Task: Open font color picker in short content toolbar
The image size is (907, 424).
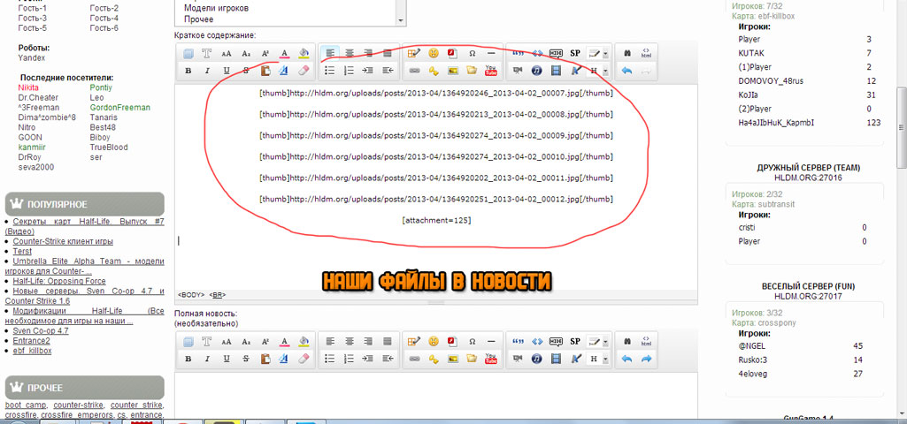Action: pos(284,53)
